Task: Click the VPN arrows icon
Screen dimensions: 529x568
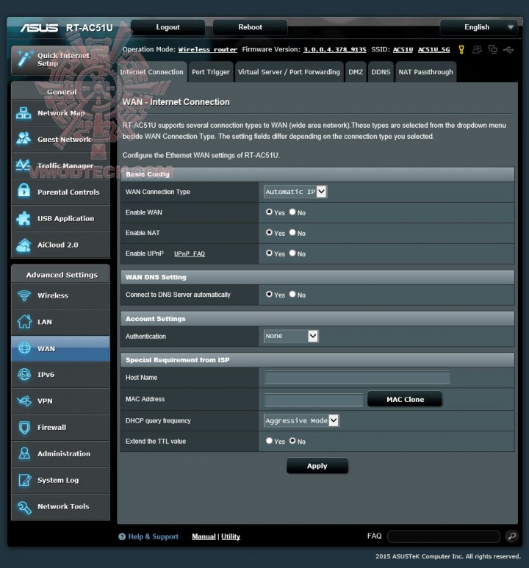Action: click(x=24, y=401)
